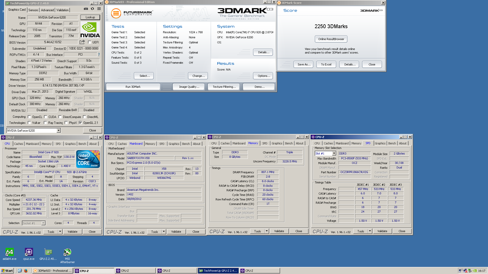This screenshot has height=274, width=488.
Task: Open the Socket #1 selection dropdown
Action: (43, 223)
